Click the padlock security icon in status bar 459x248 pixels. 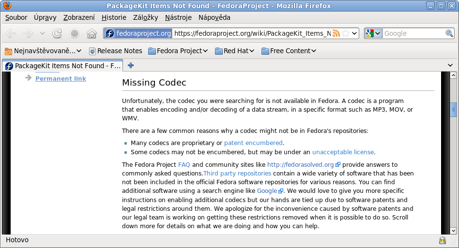click(443, 240)
